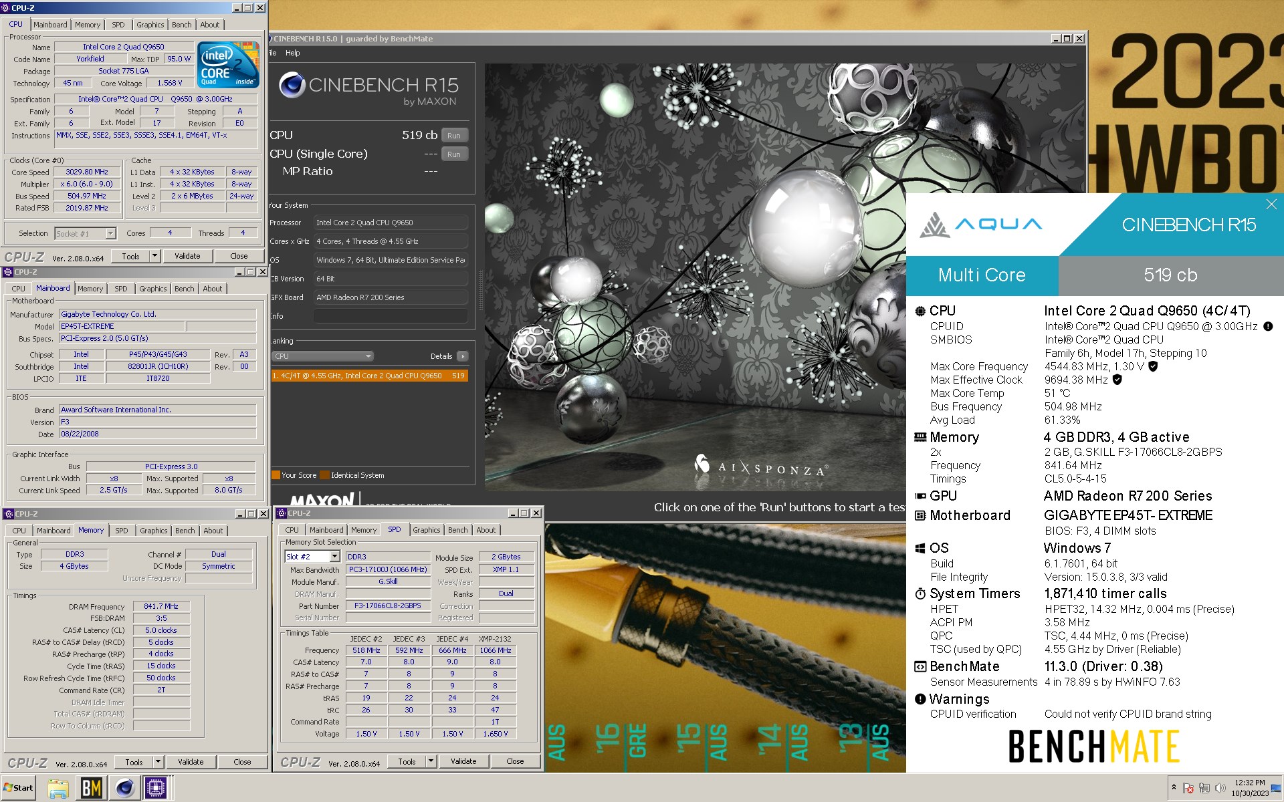Click the Motherboard icon in the BenchMate panel
This screenshot has height=802, width=1284.
[x=920, y=515]
